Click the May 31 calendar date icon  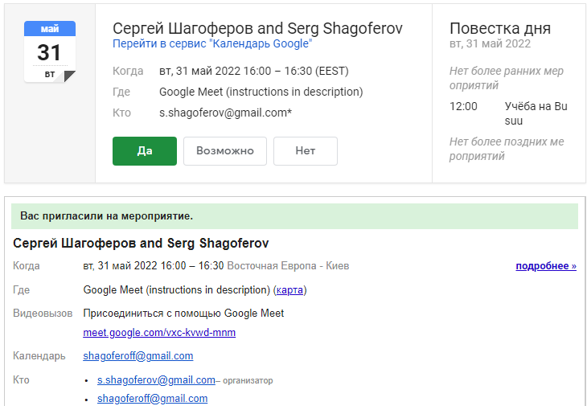[x=50, y=51]
